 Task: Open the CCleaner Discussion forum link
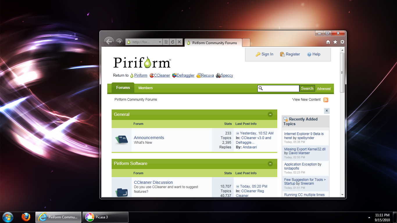[x=153, y=183]
